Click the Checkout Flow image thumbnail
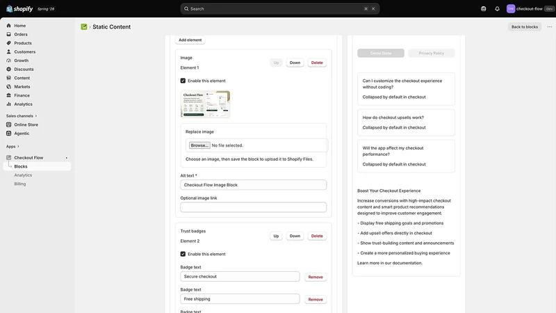Viewport: 556px width, 313px height. click(205, 104)
